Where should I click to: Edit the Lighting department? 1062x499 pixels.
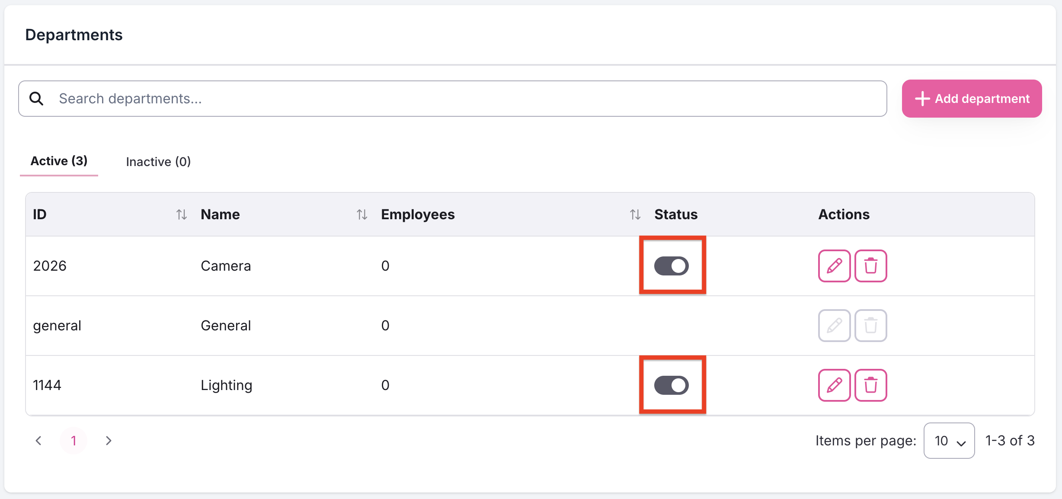tap(834, 385)
